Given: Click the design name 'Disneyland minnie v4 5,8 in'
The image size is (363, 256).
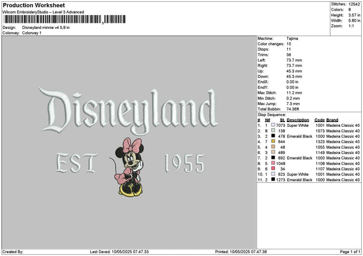Looking at the screenshot, I should [x=46, y=28].
